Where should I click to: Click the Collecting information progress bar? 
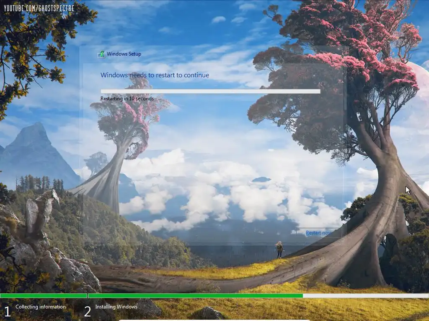pyautogui.click(x=44, y=296)
